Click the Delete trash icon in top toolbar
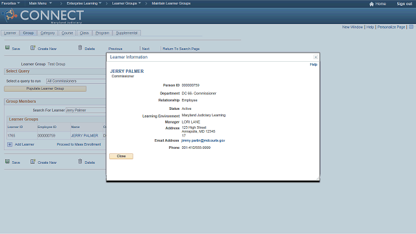416x234 pixels. (80, 47)
